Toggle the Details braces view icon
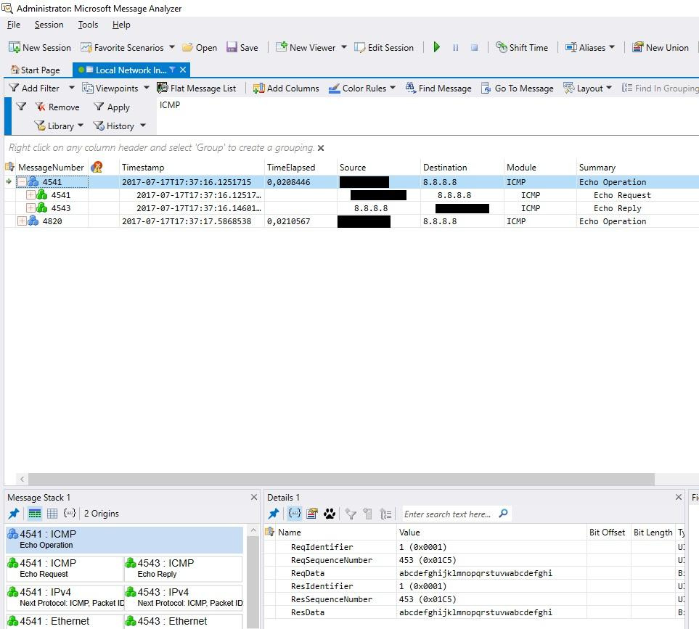This screenshot has width=699, height=629. pos(295,514)
